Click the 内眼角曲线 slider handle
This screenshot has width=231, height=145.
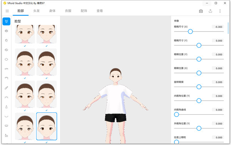(x=176, y=115)
